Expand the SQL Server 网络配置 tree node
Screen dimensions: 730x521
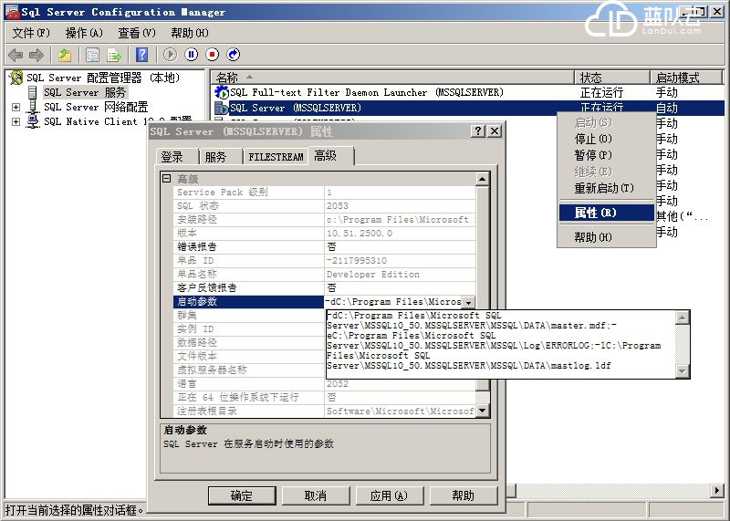tap(16, 107)
